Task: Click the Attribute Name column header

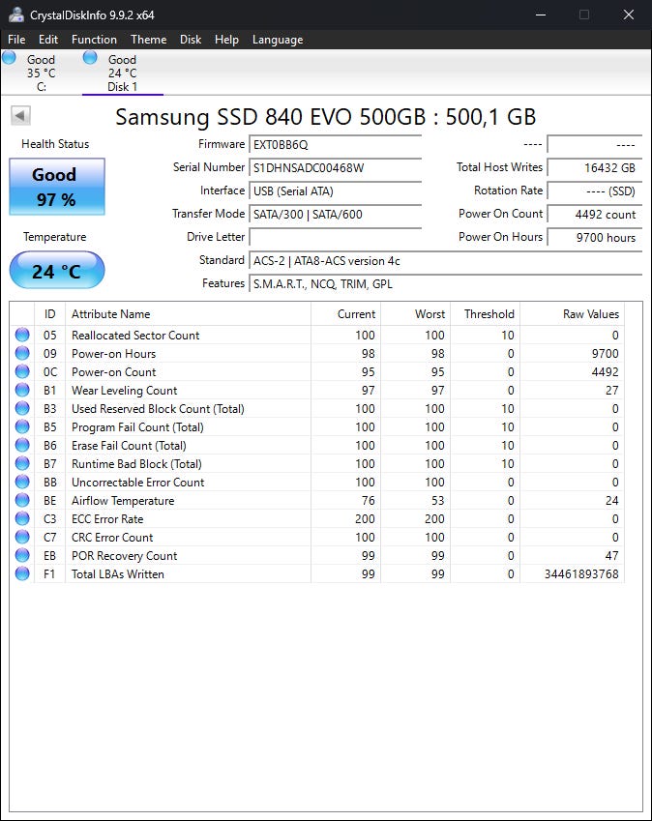Action: pos(188,314)
